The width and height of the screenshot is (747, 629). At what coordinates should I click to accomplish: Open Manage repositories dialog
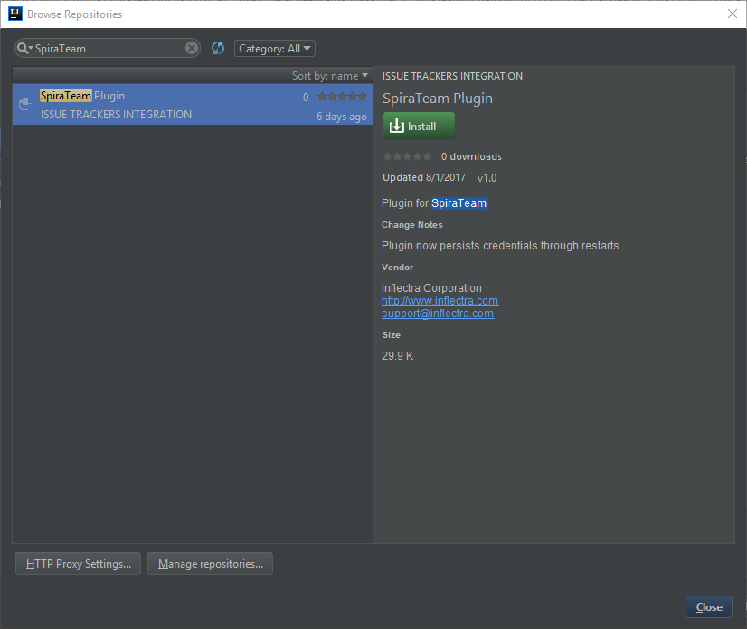210,563
